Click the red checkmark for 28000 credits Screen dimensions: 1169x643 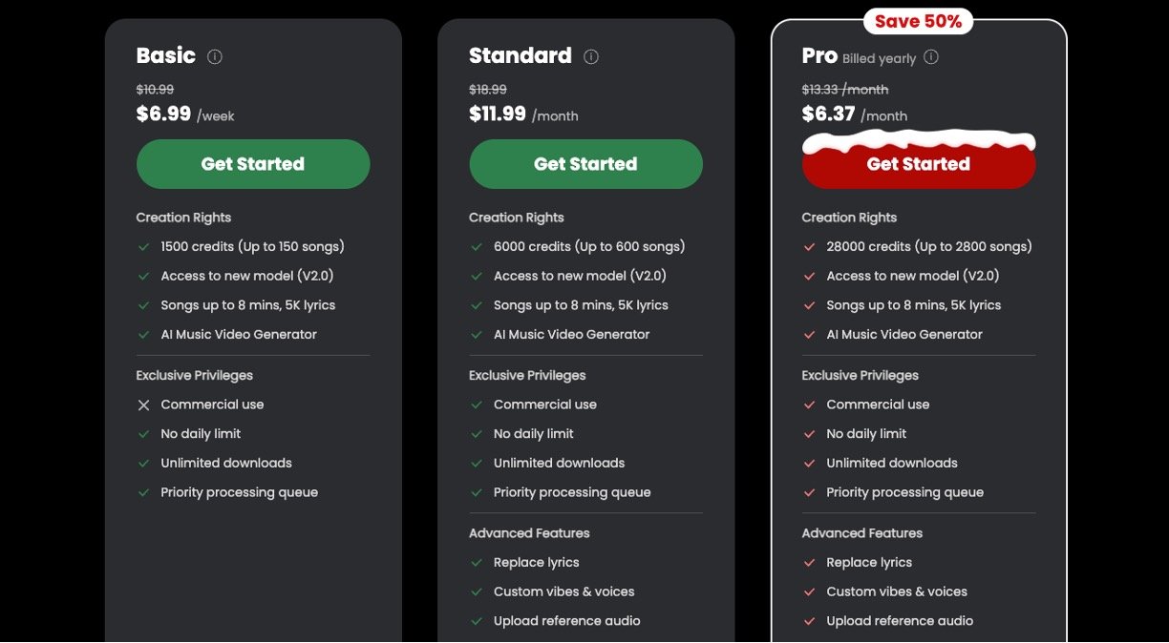(x=809, y=247)
